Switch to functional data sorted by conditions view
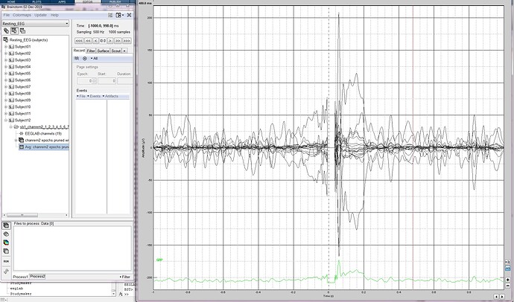 22,30
